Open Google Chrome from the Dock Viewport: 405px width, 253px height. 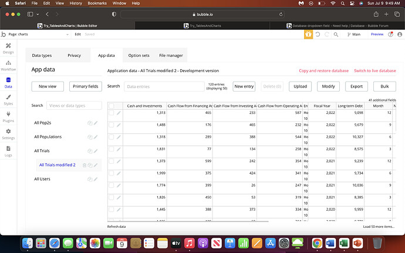pos(317,243)
